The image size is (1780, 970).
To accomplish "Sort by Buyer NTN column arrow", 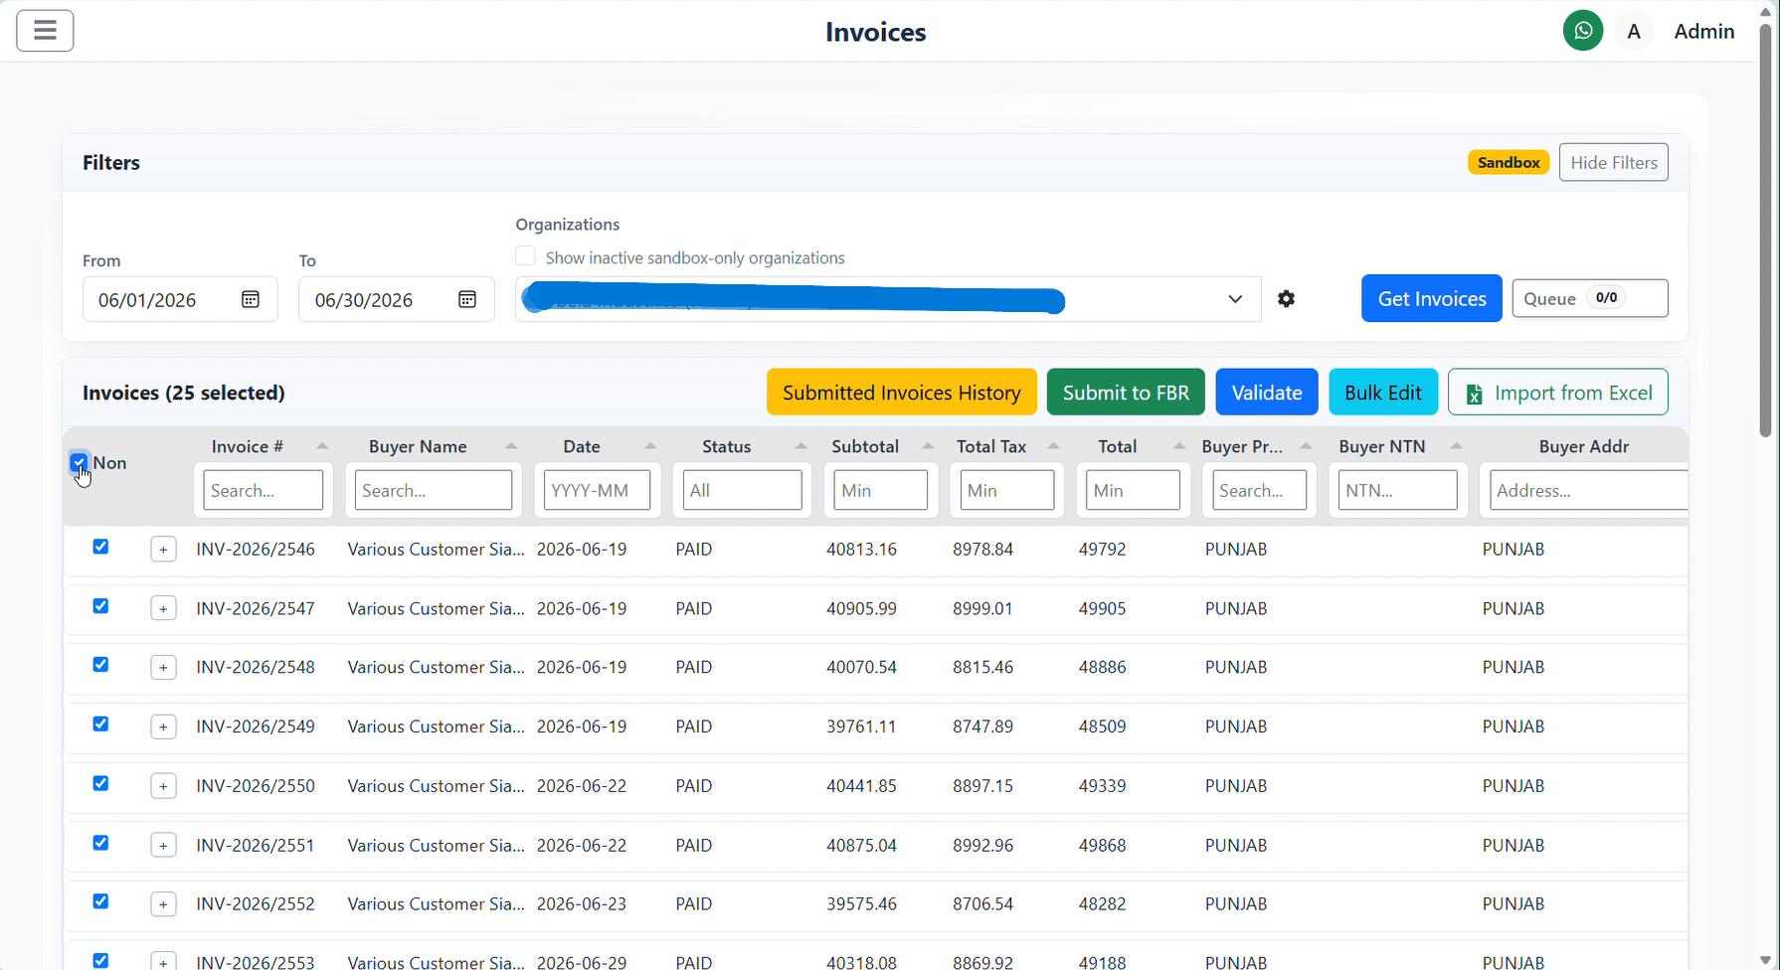I will tap(1457, 446).
